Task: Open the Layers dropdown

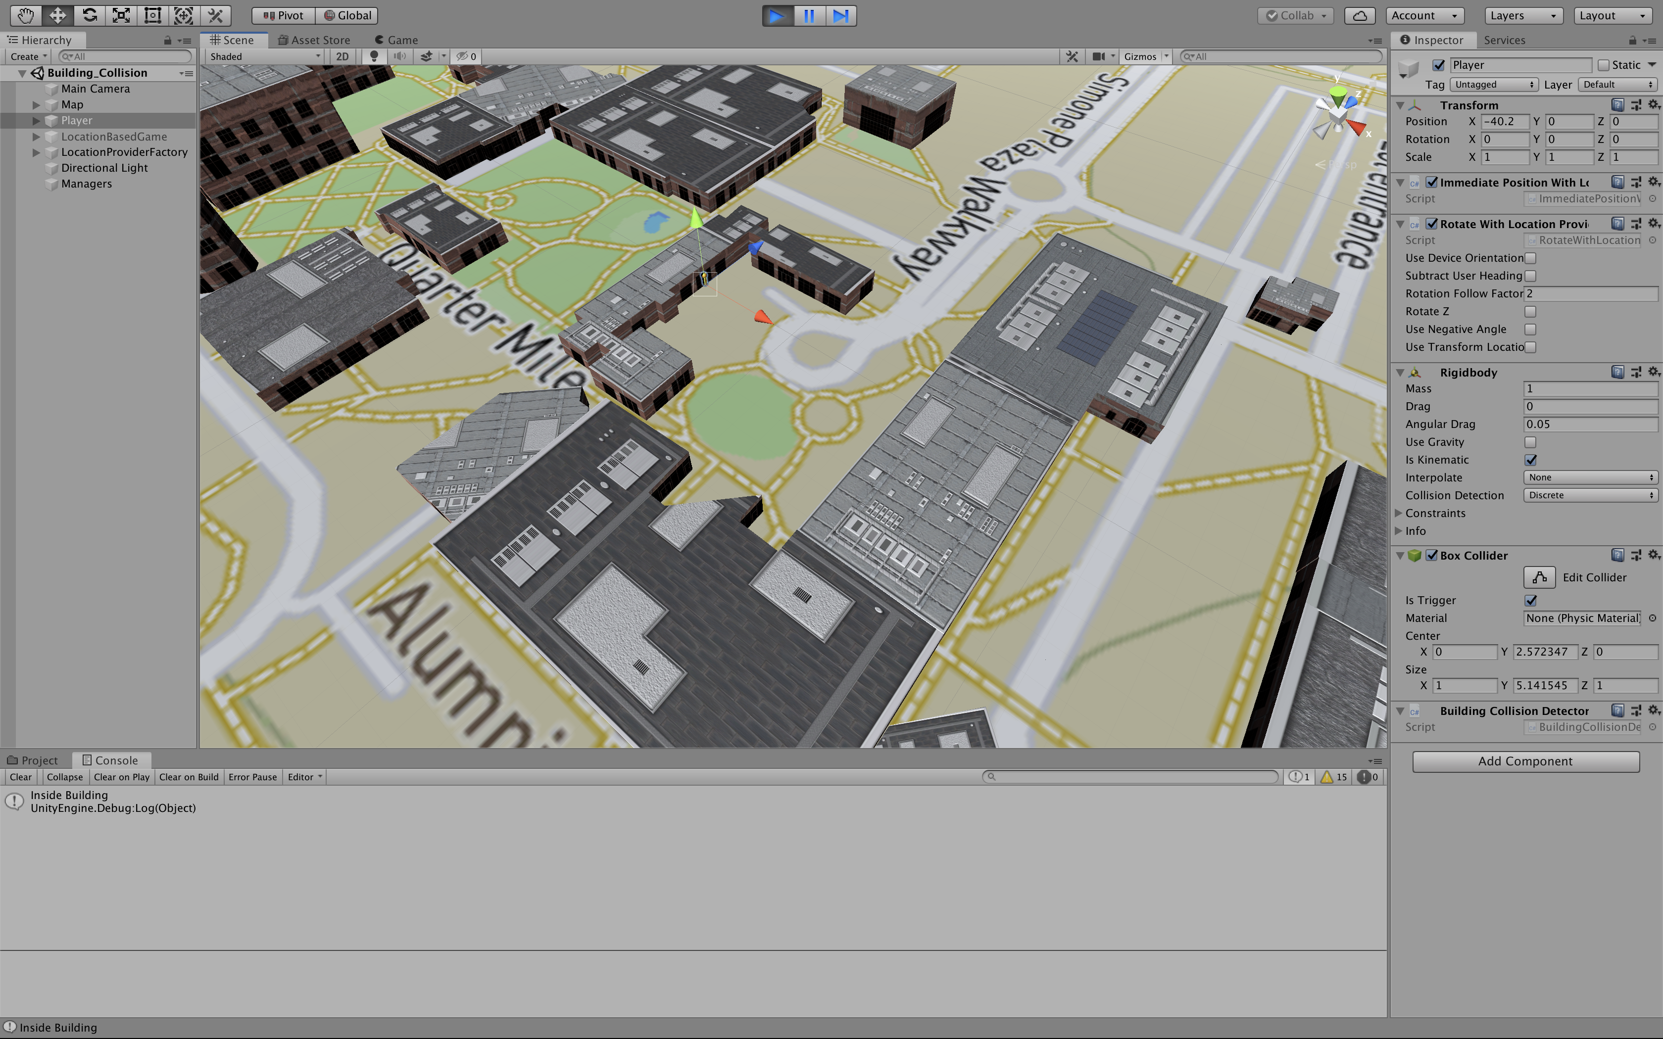Action: [x=1523, y=15]
